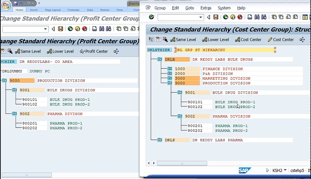Image resolution: width=311 pixels, height=179 pixels.
Task: Click command input field in Cost Center window
Action: click(178, 17)
